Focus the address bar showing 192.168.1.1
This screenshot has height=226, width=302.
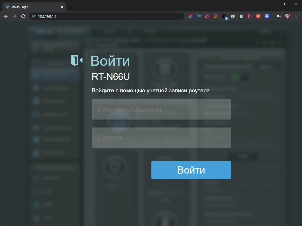(x=106, y=16)
